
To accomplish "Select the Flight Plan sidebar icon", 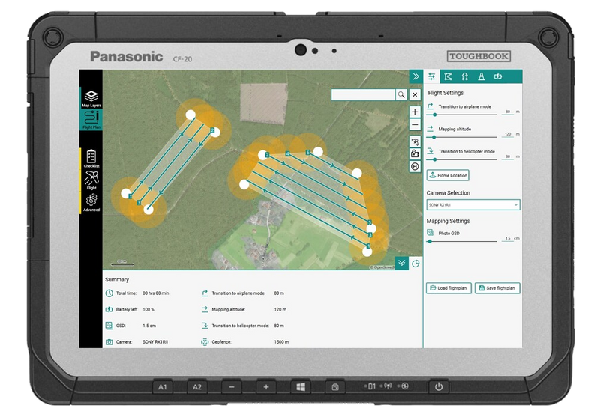I will pos(91,120).
